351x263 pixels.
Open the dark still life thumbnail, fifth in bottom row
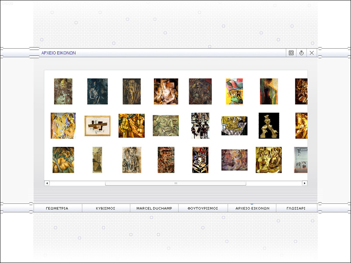[200, 160]
